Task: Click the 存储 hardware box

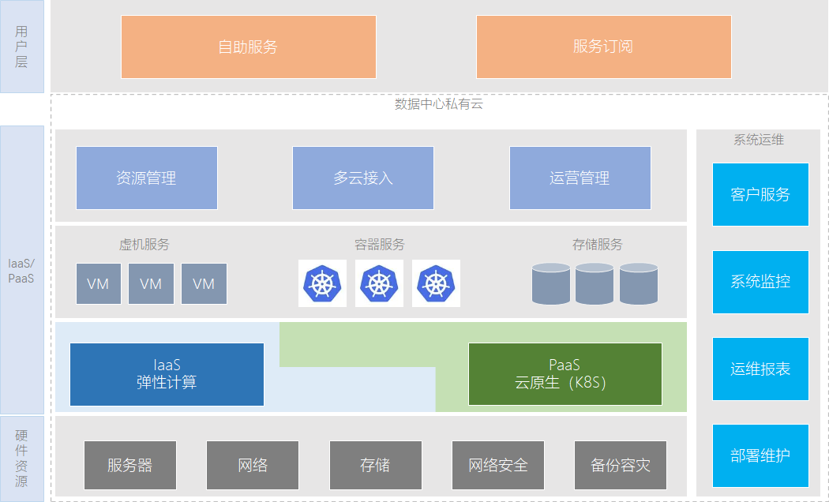Action: 376,466
